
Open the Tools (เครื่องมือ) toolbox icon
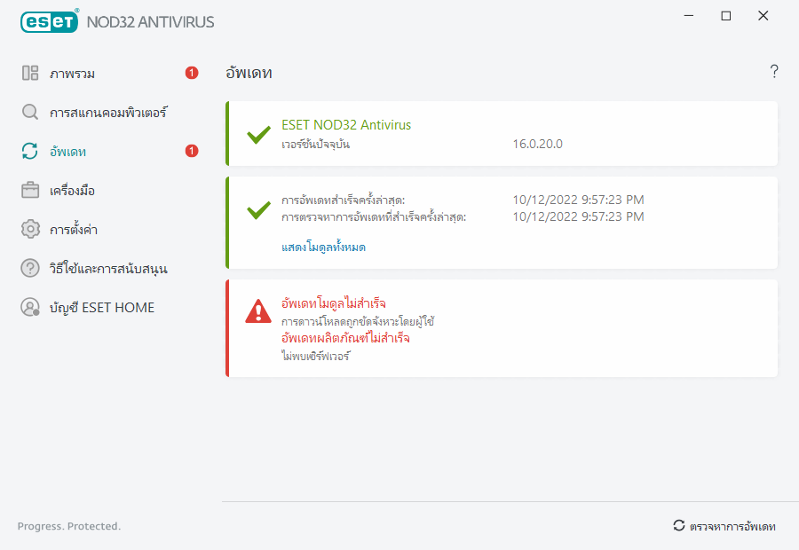(x=28, y=190)
